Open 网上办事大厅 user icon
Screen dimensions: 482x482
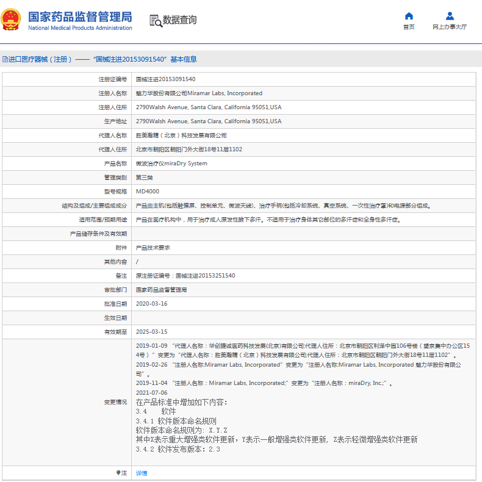(450, 16)
